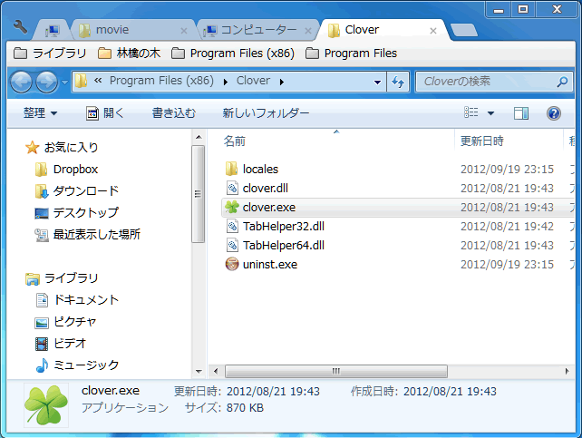Switch to the first computer icon tab

pyautogui.click(x=53, y=31)
